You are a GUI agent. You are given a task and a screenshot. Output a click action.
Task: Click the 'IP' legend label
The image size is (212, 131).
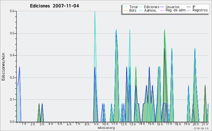click(x=194, y=7)
